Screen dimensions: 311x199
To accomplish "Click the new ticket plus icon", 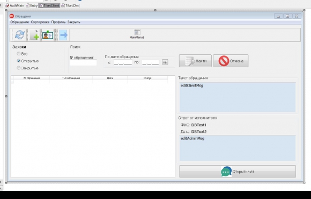I will click(x=34, y=35).
